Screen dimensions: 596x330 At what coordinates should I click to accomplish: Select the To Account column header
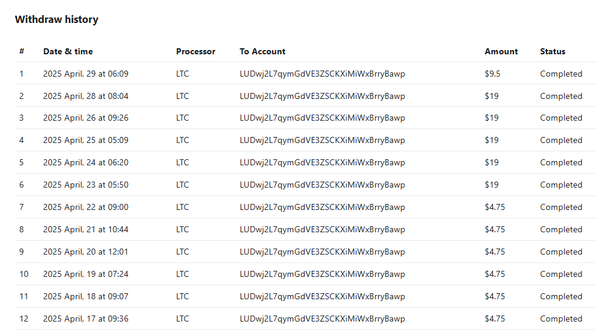point(262,51)
